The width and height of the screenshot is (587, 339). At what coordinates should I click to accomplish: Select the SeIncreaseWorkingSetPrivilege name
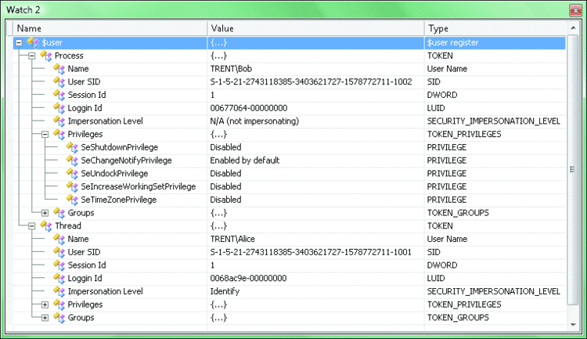(x=138, y=186)
